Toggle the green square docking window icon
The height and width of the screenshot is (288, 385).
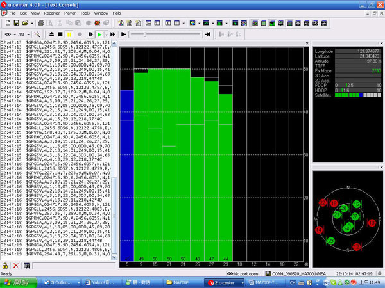[x=264, y=23]
